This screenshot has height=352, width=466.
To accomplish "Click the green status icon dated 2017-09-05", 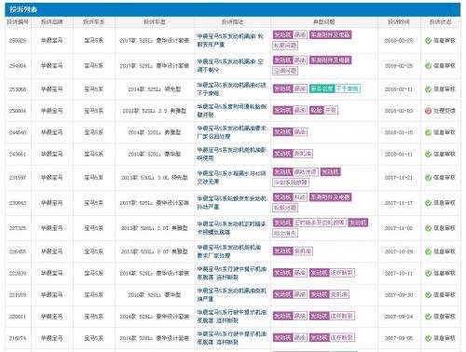I will pos(428,338).
